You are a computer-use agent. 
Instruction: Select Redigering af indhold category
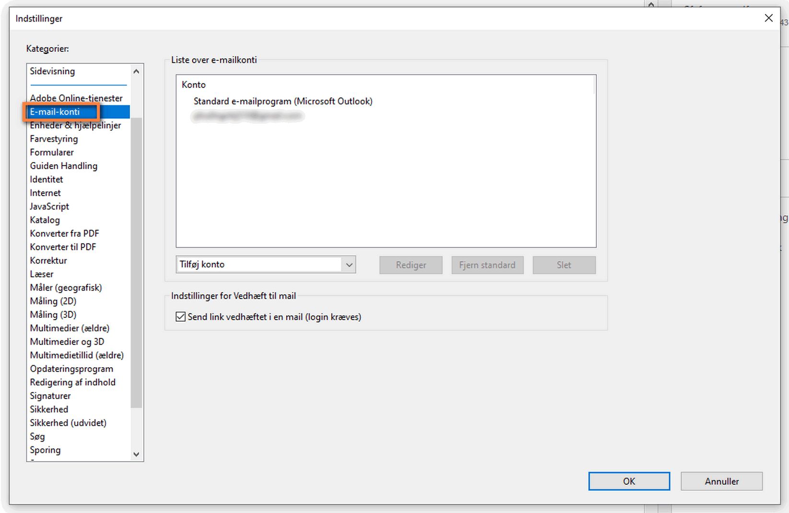click(x=72, y=382)
